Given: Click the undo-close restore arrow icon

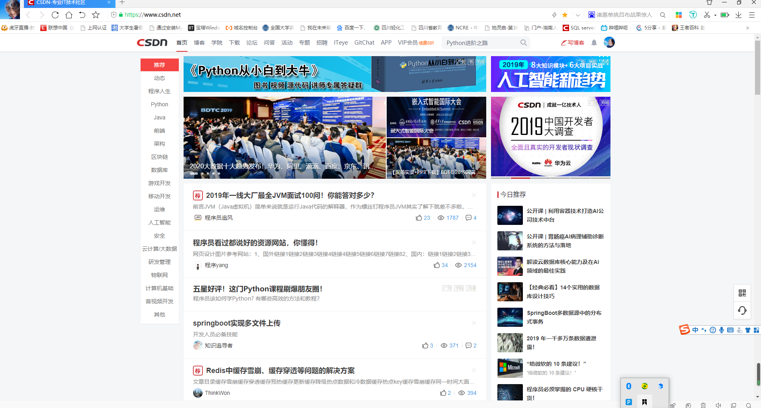Looking at the screenshot, I should click(82, 15).
